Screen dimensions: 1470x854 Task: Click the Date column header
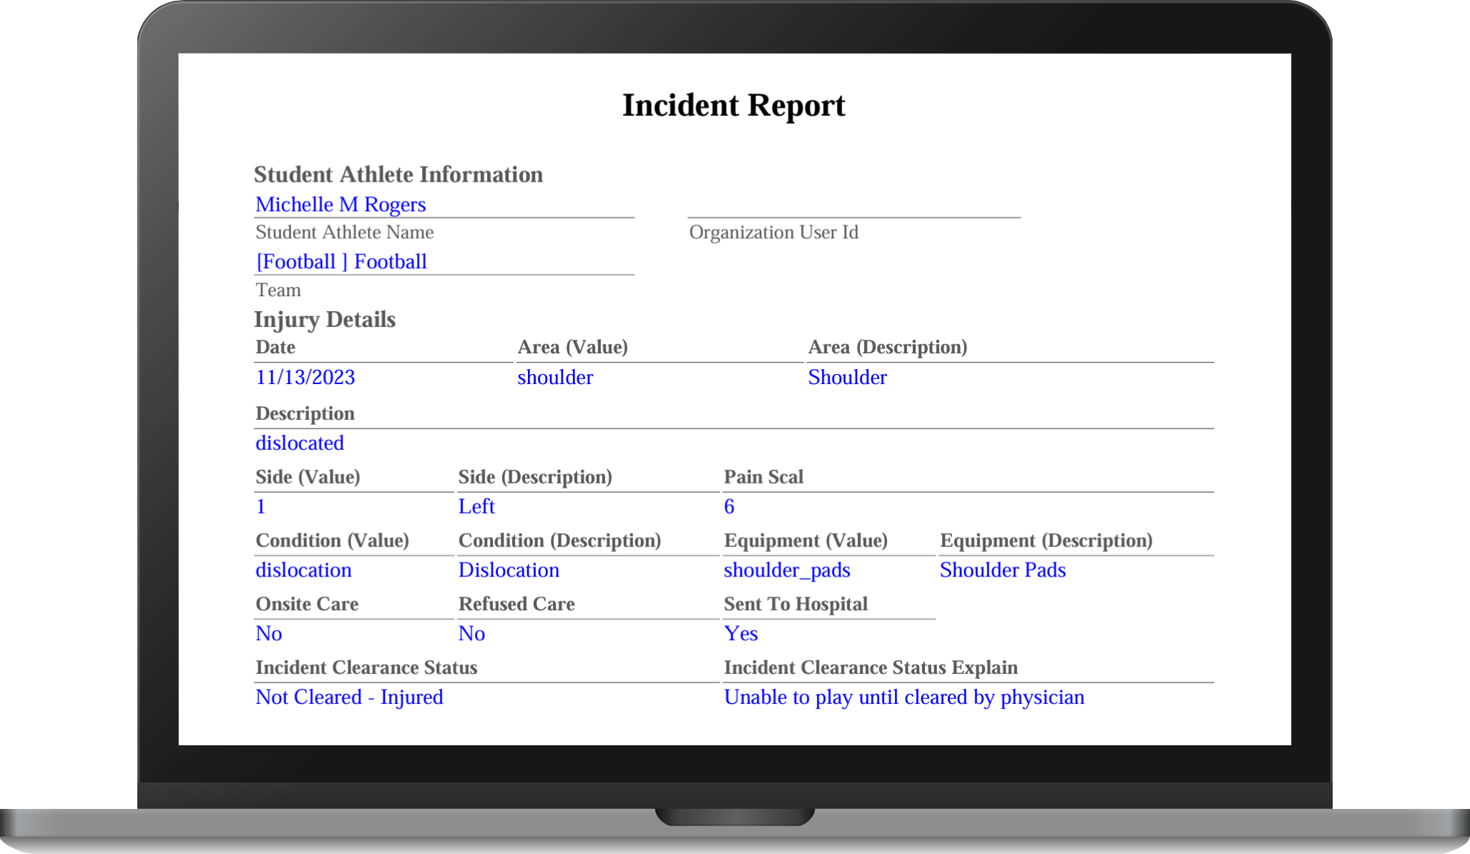coord(275,347)
